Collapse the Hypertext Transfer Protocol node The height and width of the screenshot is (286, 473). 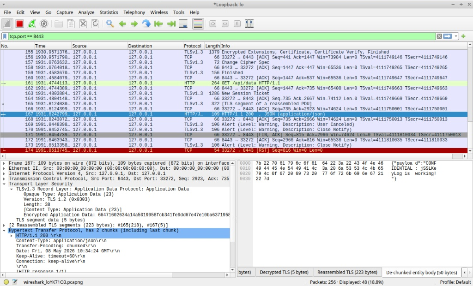tap(4, 231)
